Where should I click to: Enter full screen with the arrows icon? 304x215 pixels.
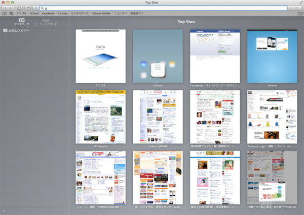coord(300,3)
